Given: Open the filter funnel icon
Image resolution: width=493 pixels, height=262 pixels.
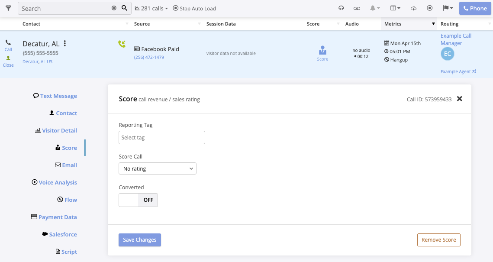Looking at the screenshot, I should click(x=9, y=8).
